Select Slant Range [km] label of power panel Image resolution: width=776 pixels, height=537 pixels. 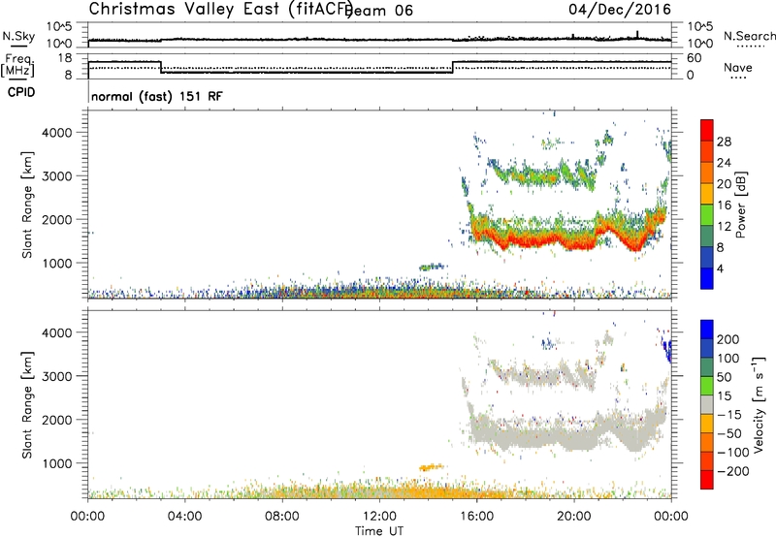pyautogui.click(x=27, y=205)
